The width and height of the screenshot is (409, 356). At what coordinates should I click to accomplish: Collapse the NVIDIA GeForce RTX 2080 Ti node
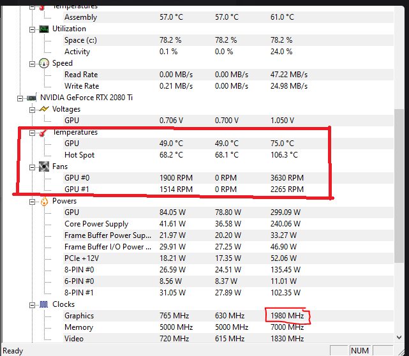(20, 98)
